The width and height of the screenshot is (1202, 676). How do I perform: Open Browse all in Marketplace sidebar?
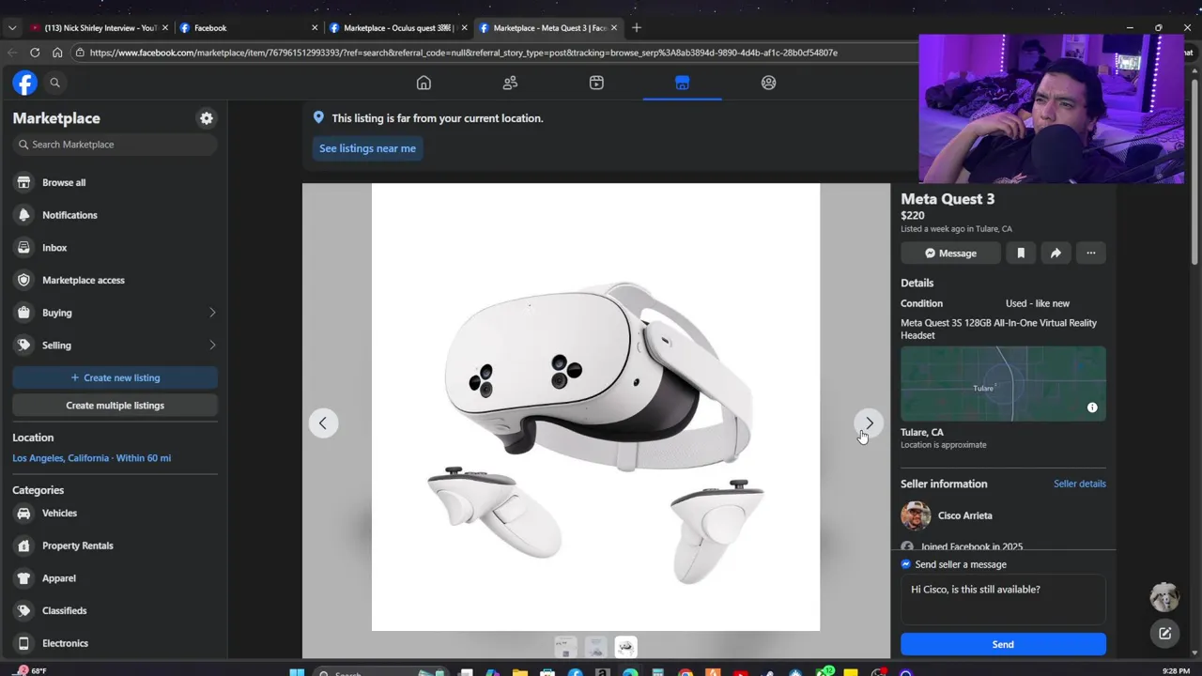tap(115, 182)
